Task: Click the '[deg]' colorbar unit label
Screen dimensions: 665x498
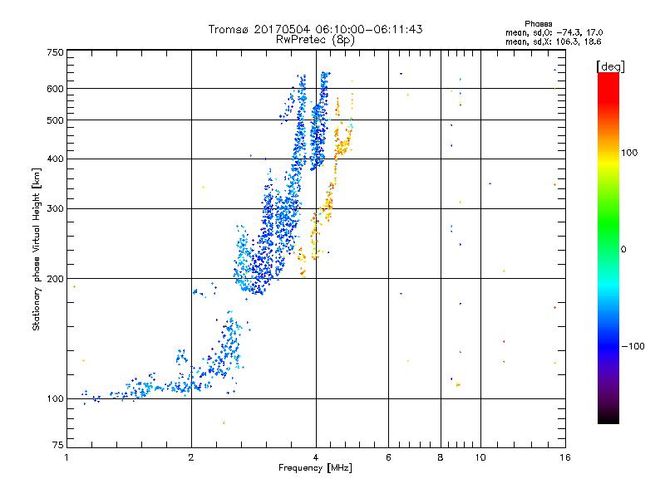Action: [610, 66]
